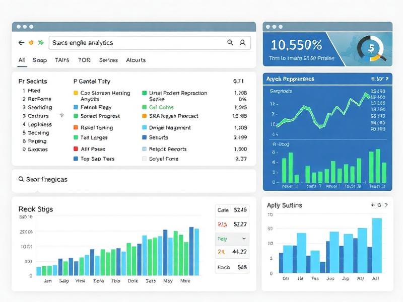Click the refresh icon in the Aply Sultins header

click(379, 205)
